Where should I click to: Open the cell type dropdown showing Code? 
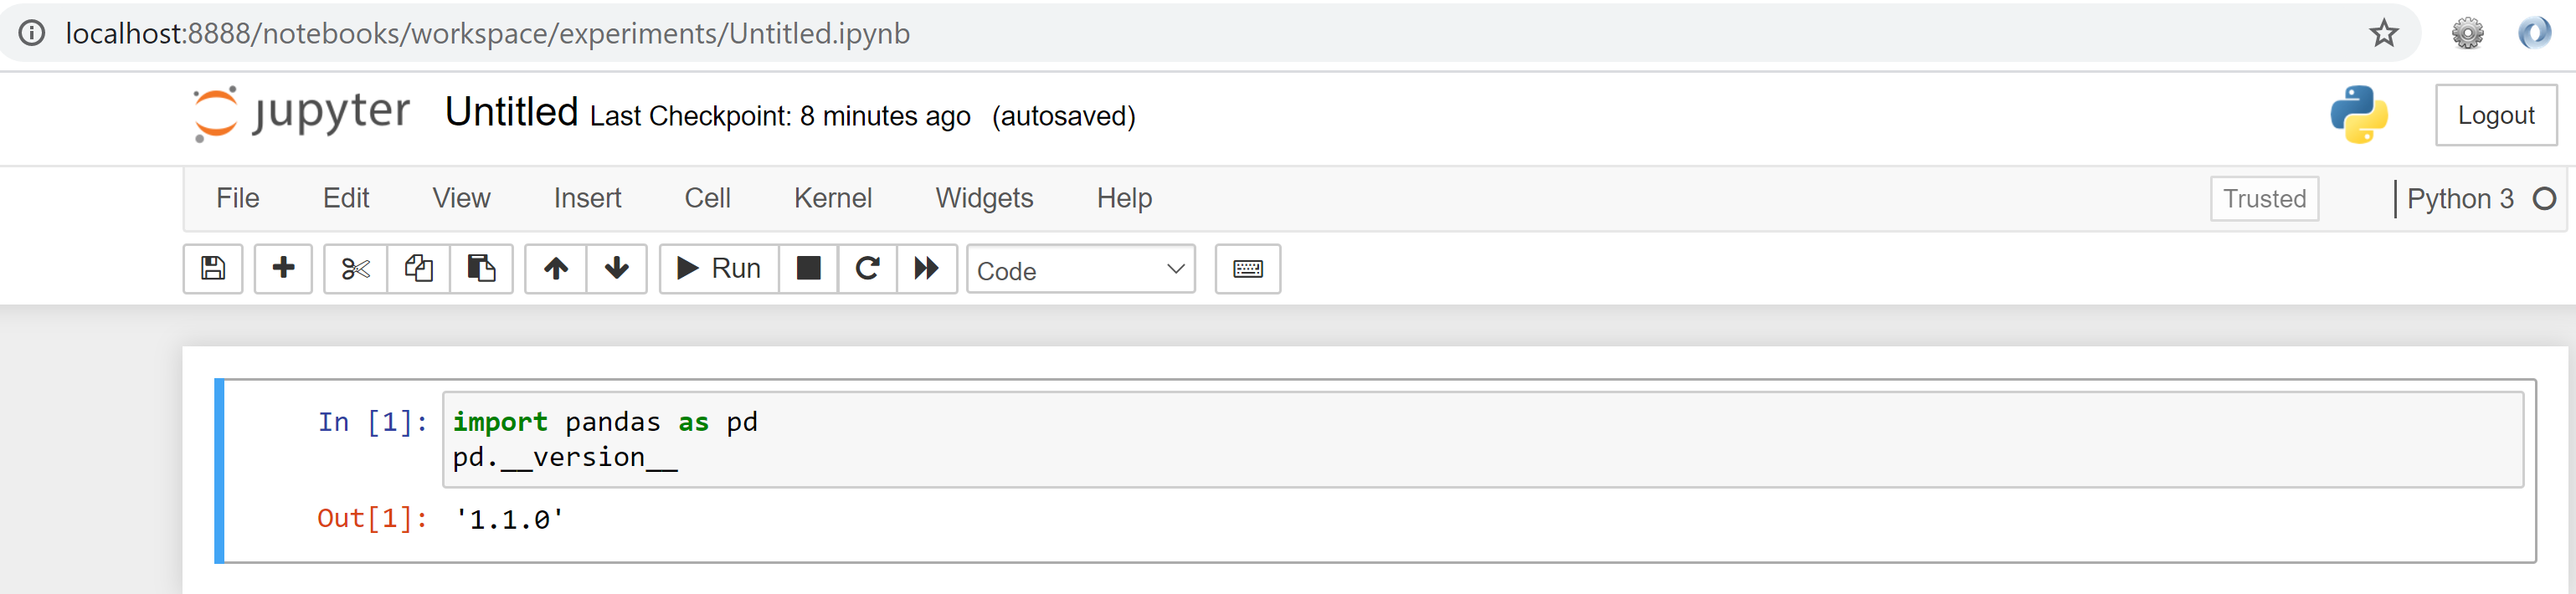[x=1080, y=270]
